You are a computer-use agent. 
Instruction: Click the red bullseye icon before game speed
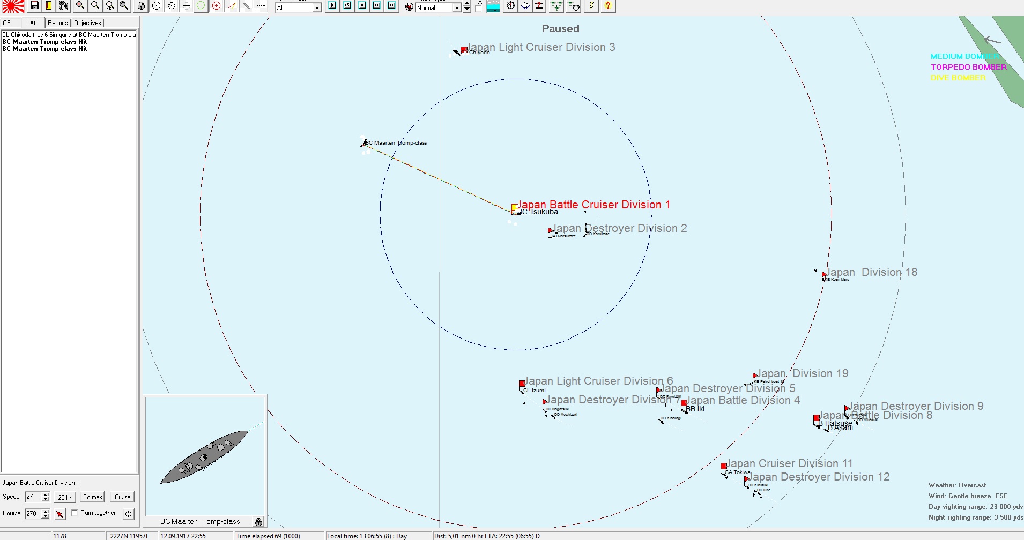pyautogui.click(x=410, y=7)
